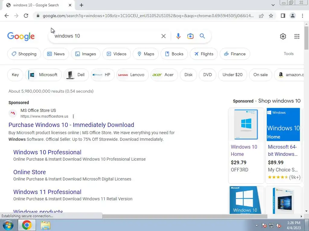This screenshot has width=309, height=231.
Task: Filter by the Dell chip
Action: point(76,75)
